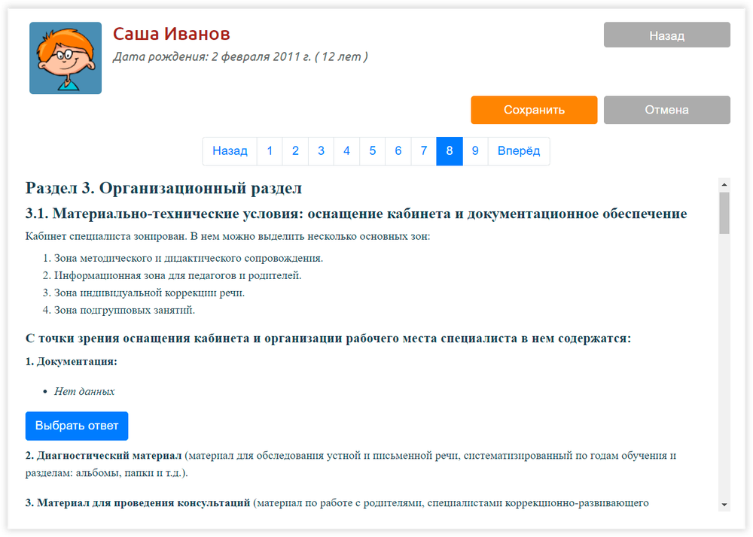Open page 1 in pagination
Image resolution: width=753 pixels, height=537 pixels.
pos(270,151)
